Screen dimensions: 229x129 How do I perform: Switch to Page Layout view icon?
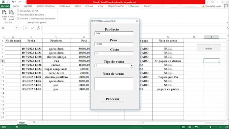(x=190, y=127)
